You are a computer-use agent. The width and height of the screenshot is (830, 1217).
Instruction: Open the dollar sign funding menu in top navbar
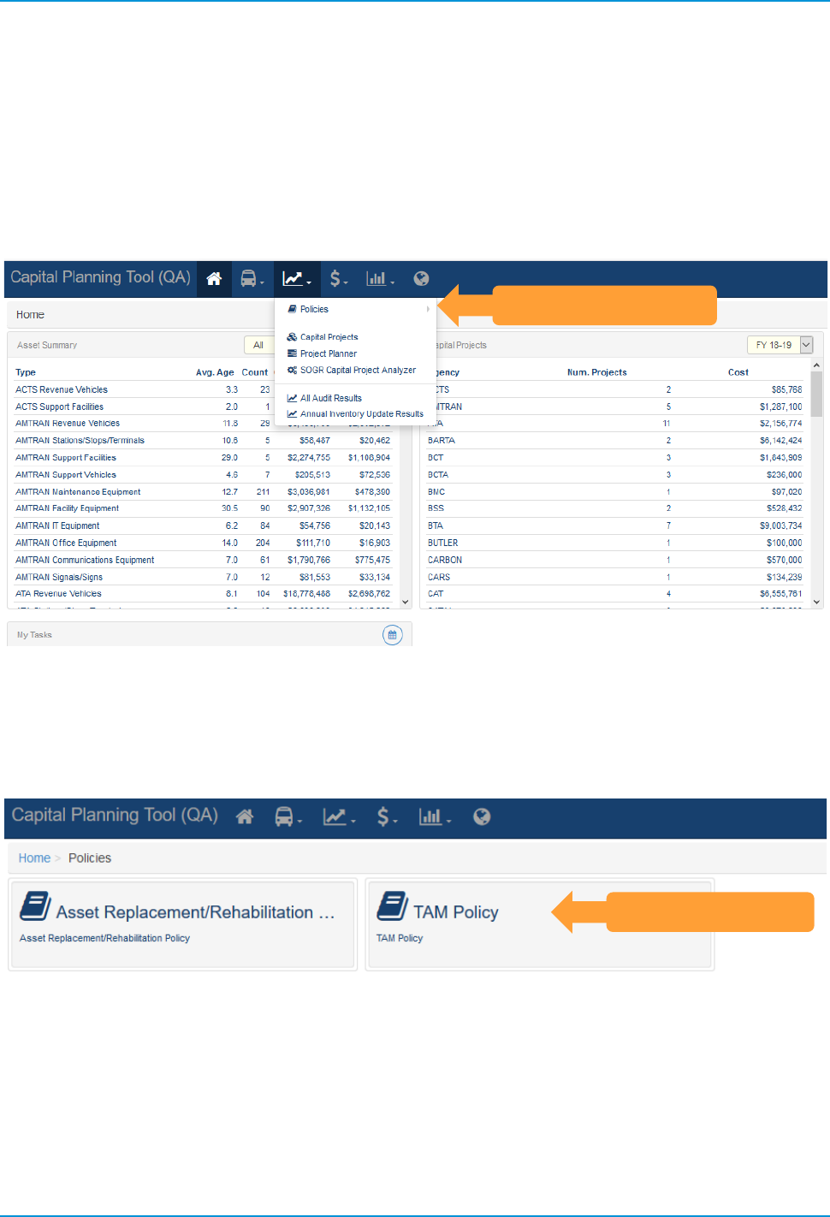click(339, 279)
